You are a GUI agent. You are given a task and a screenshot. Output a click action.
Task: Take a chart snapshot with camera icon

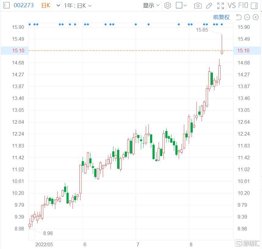tap(198, 6)
